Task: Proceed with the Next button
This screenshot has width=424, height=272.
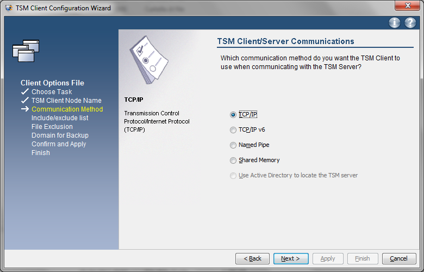Action: 291,258
